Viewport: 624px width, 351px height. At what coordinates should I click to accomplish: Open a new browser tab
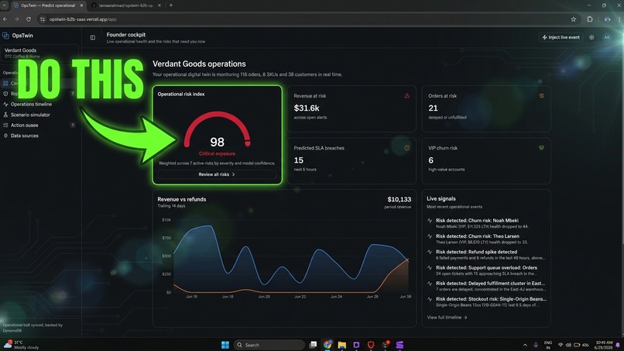171,5
